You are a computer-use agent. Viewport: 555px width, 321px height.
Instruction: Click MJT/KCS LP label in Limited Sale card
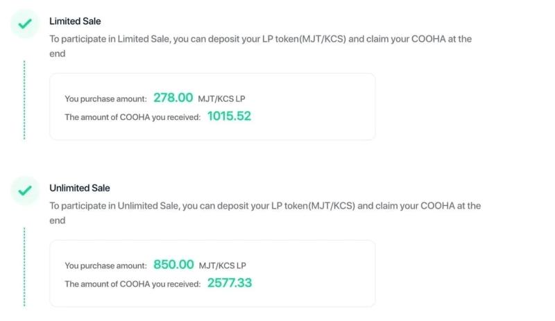pos(221,98)
